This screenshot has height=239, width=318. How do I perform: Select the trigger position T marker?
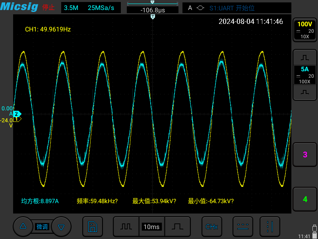(153, 17)
